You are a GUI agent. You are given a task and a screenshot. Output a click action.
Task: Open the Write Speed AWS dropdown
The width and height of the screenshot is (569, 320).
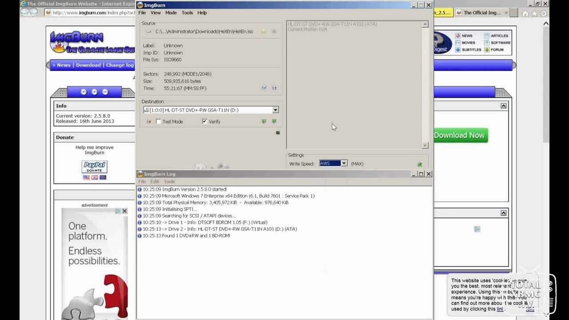point(344,164)
